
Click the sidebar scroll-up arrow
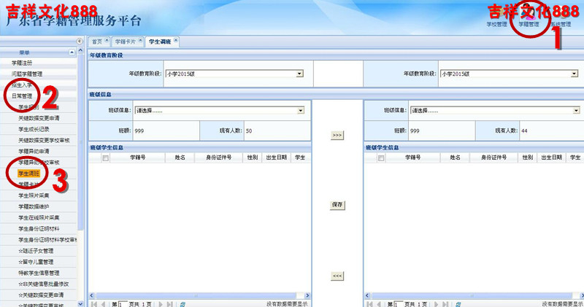tap(80, 50)
